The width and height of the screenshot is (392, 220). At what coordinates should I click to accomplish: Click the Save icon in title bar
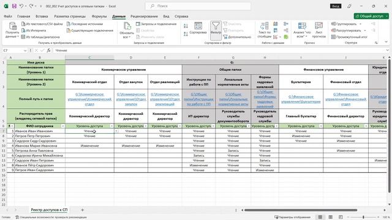(14, 6)
